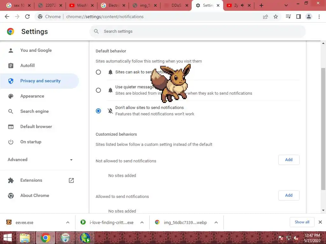Click the search magnifier in settings search
The image size is (326, 244).
point(96,31)
